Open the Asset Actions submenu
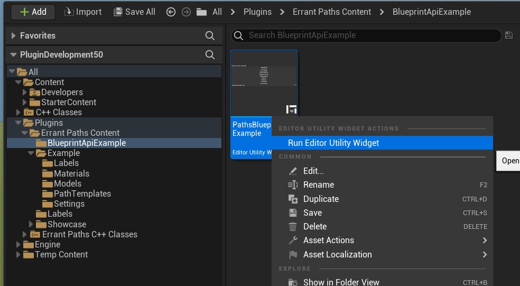Viewport: 520px width, 286px height. pos(328,240)
